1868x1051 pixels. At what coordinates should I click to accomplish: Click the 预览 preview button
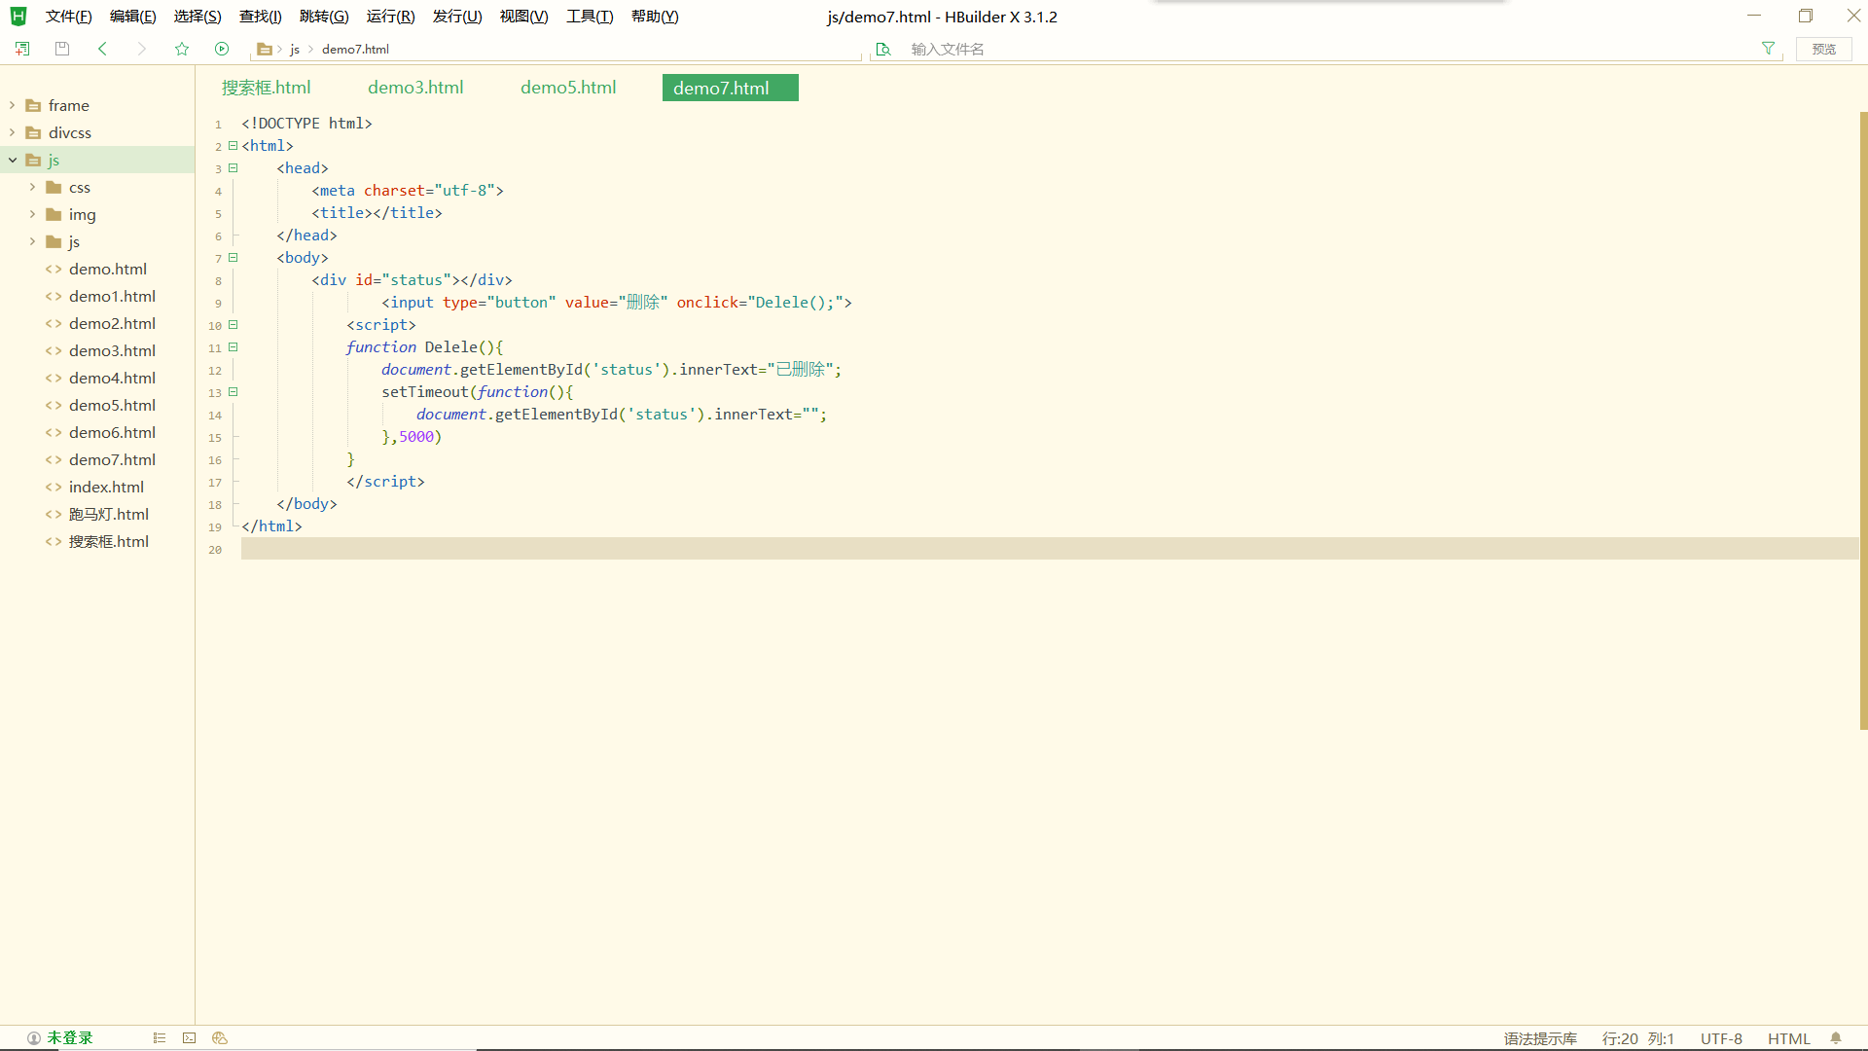point(1824,49)
